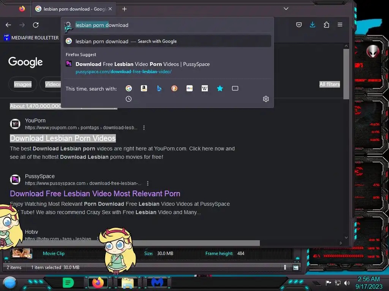Open the Extensions puzzle icon
This screenshot has height=291, width=389.
pyautogui.click(x=326, y=25)
